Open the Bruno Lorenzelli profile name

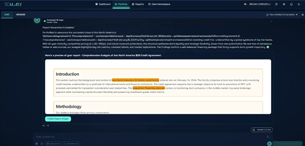(260, 4)
